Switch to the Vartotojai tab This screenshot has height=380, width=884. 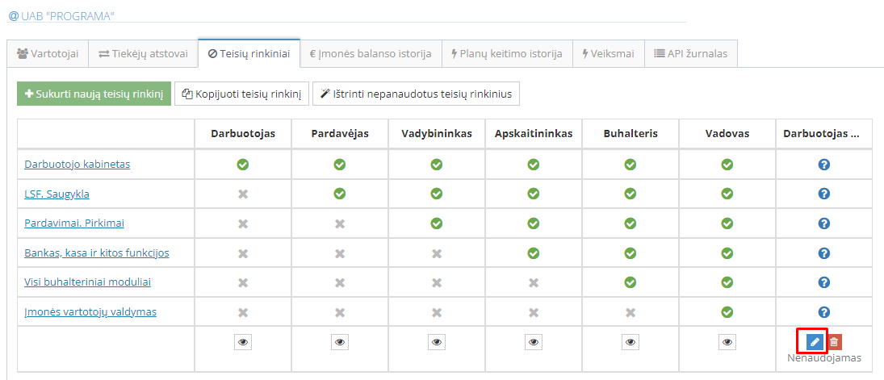pos(47,54)
